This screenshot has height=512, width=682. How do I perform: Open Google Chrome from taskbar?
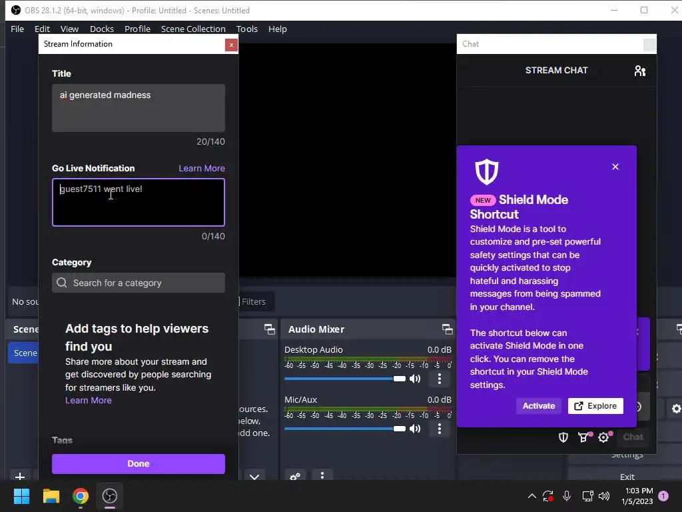pos(81,496)
